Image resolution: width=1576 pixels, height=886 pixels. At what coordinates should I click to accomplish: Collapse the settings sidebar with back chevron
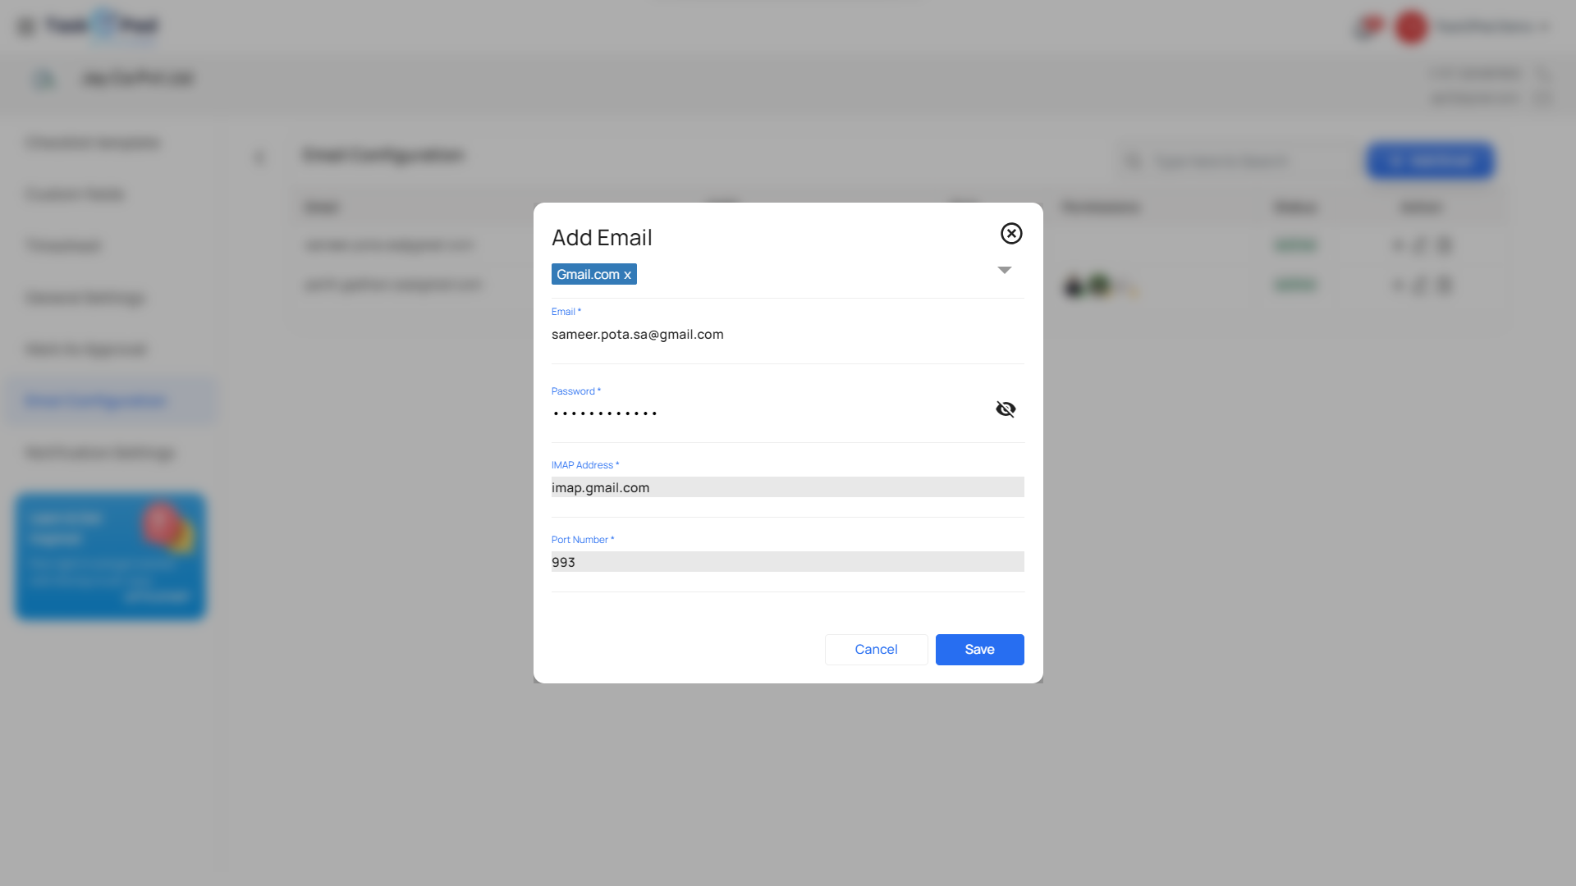coord(259,157)
